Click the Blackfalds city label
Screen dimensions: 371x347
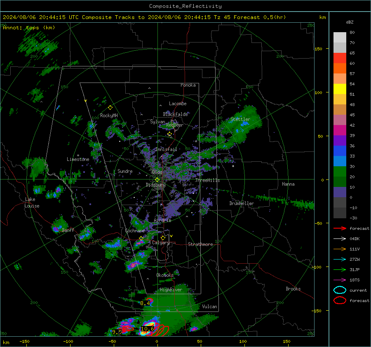click(x=175, y=114)
